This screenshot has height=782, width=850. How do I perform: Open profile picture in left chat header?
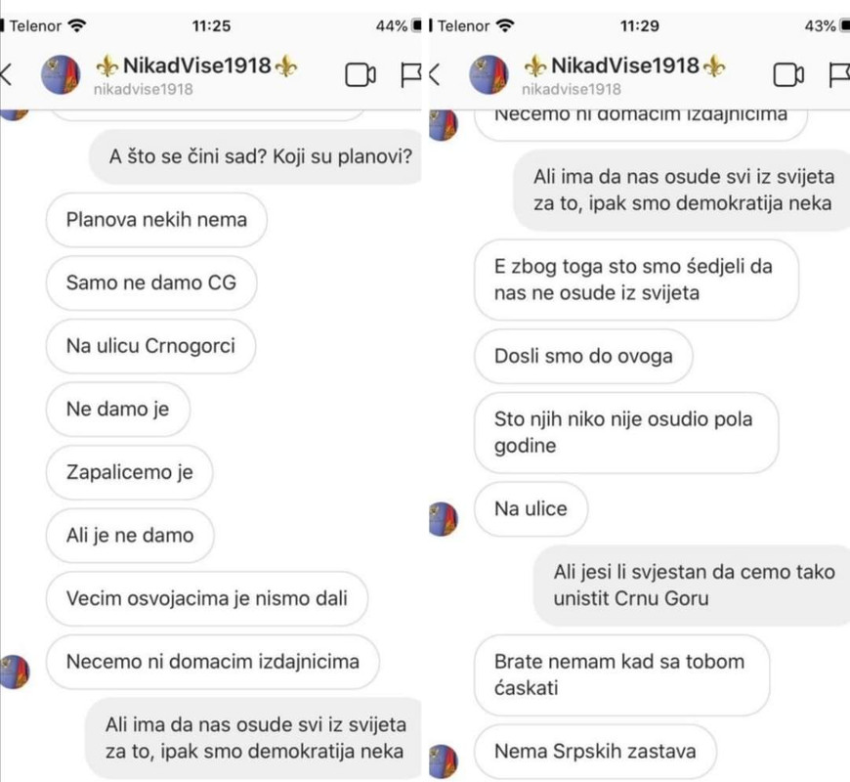pyautogui.click(x=61, y=75)
